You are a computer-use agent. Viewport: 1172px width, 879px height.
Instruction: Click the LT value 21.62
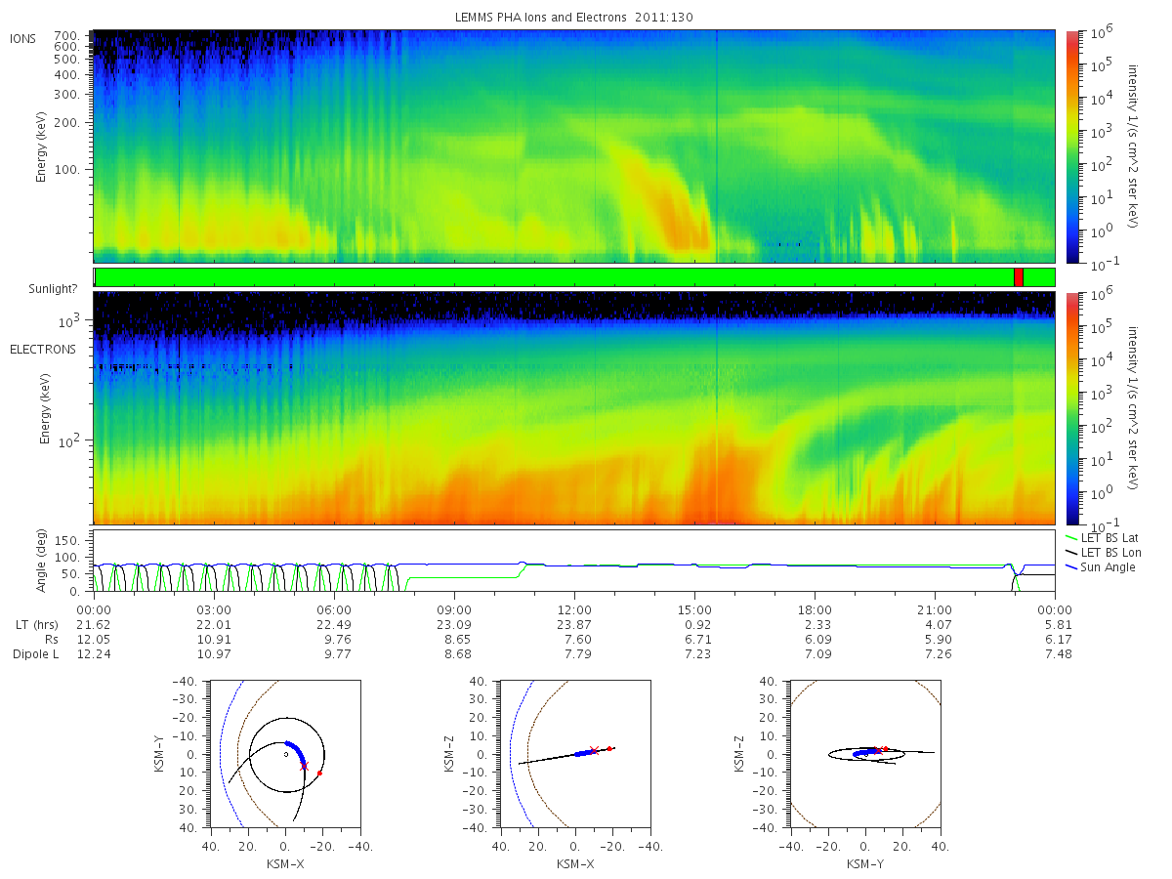pos(94,624)
